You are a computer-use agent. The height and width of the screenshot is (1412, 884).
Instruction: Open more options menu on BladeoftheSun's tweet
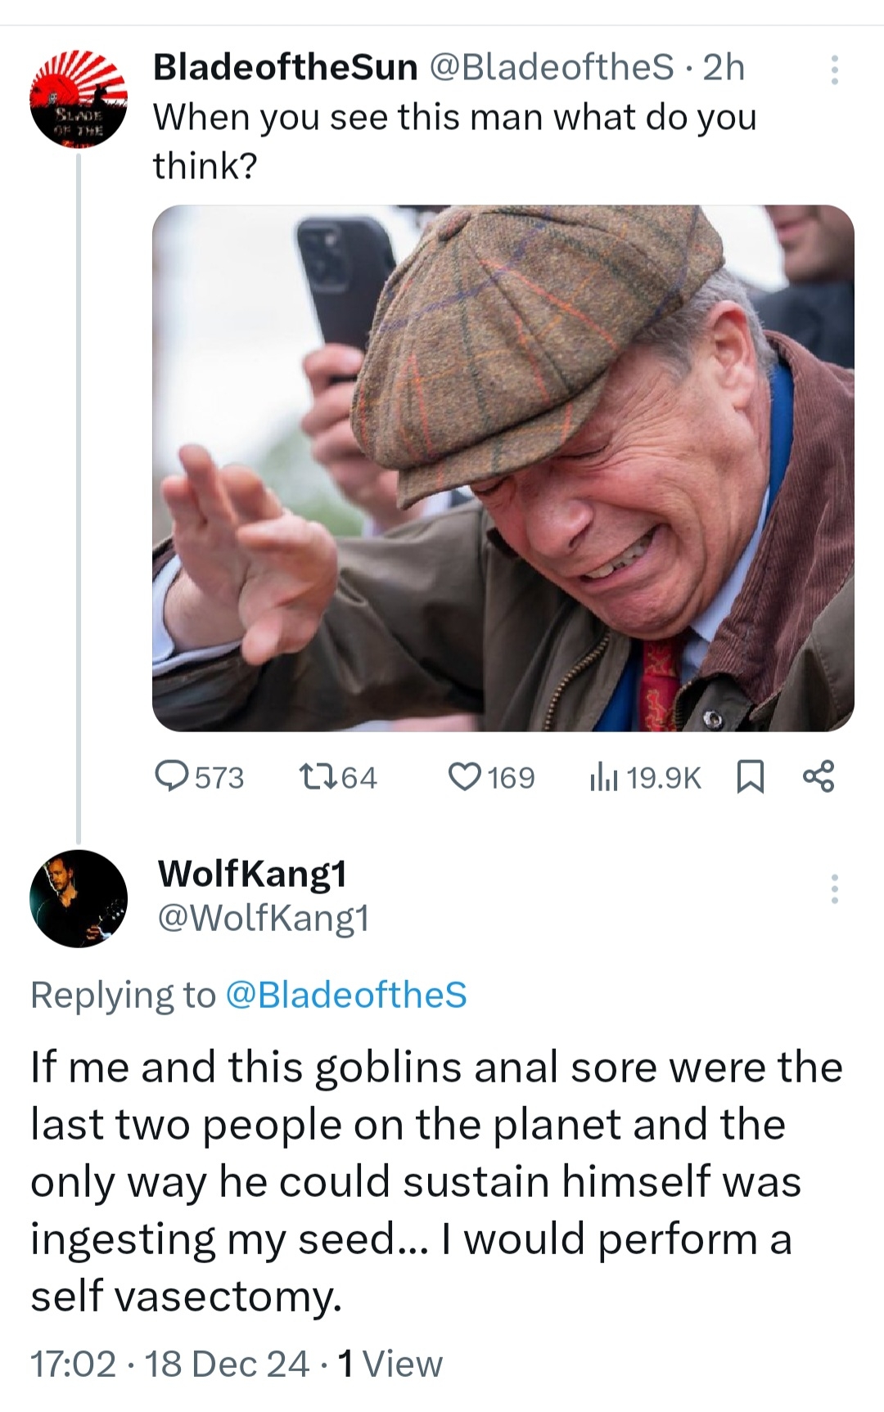click(834, 70)
